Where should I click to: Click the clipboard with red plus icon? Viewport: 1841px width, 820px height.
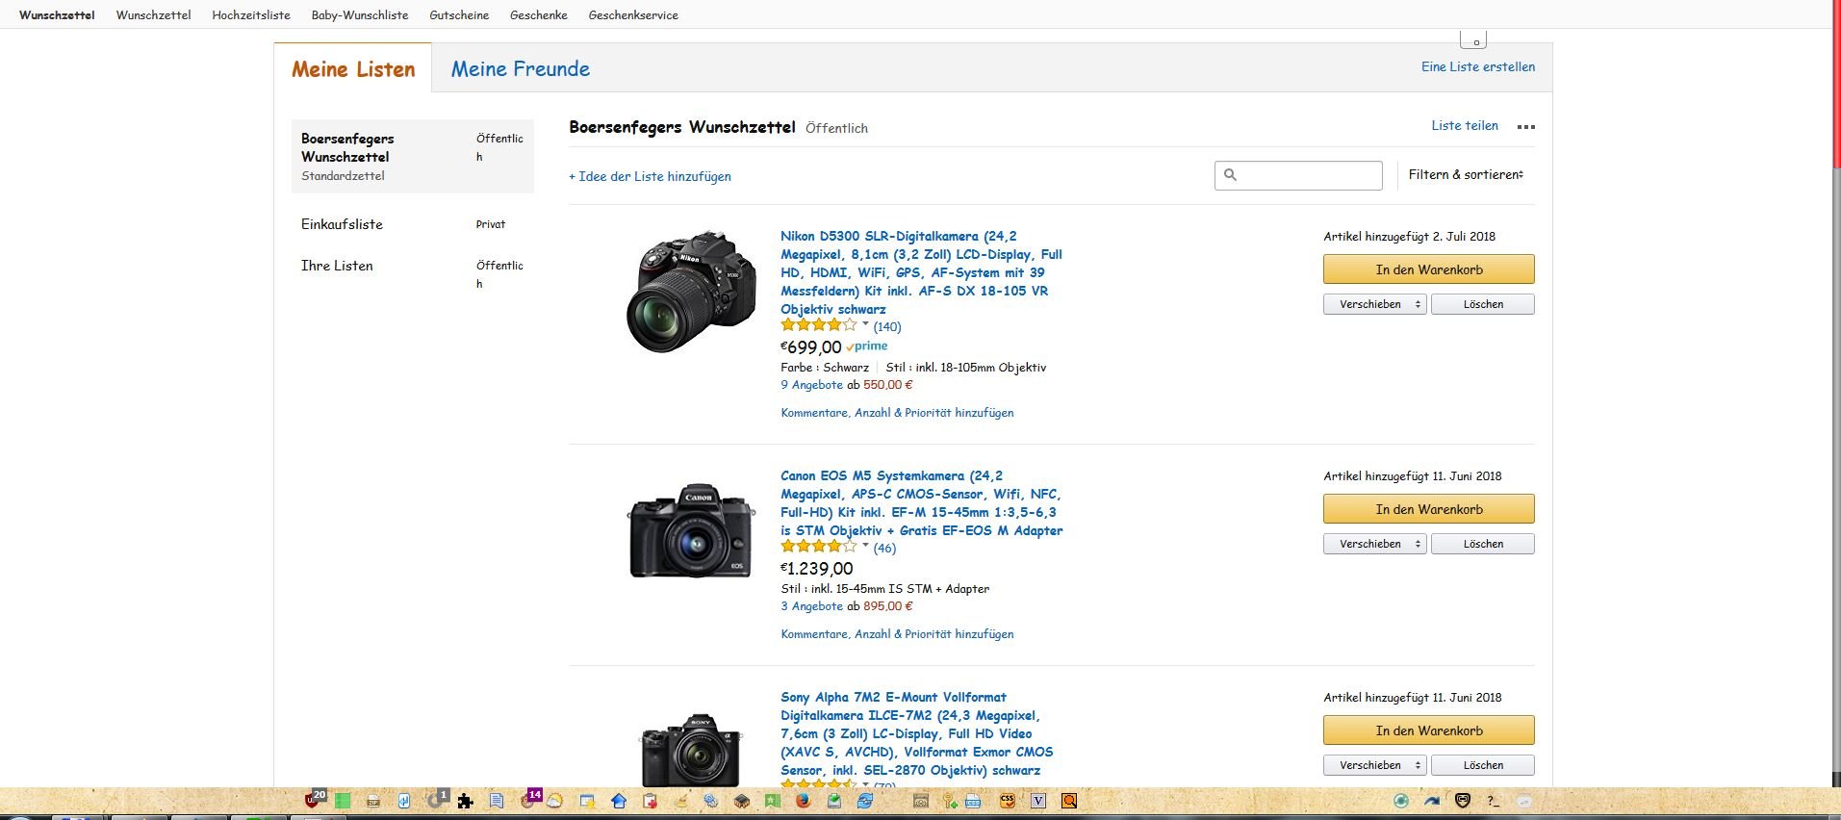point(651,801)
